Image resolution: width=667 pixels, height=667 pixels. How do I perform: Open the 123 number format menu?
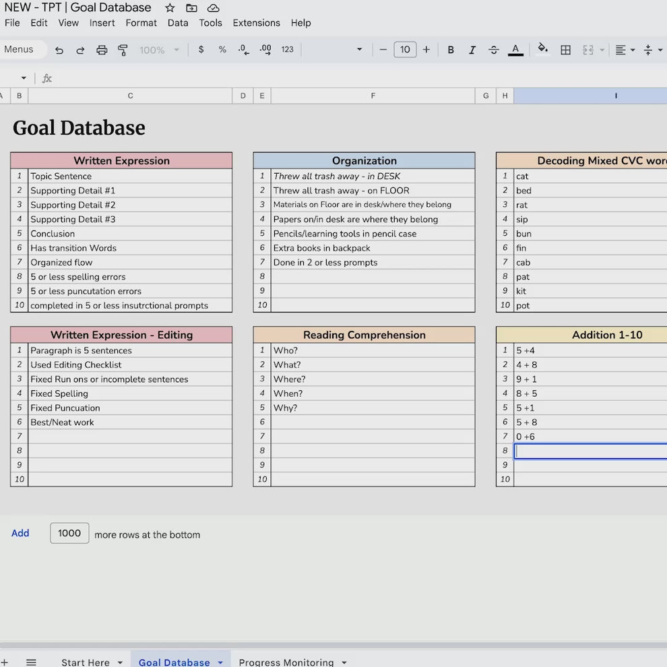point(287,50)
